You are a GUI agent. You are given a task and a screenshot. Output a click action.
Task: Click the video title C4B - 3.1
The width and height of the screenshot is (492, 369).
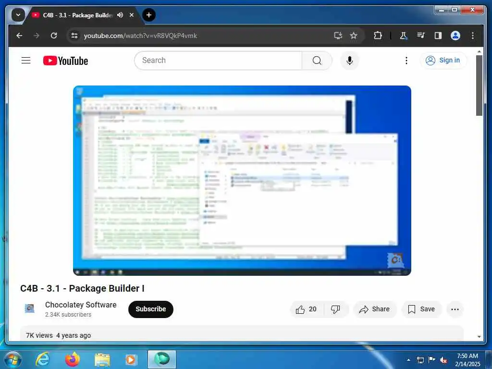[x=82, y=288]
